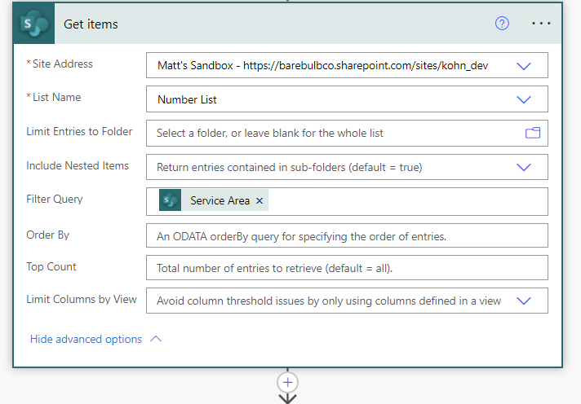581x404 pixels.
Task: Select the Service Area dynamic content token
Action: point(214,200)
